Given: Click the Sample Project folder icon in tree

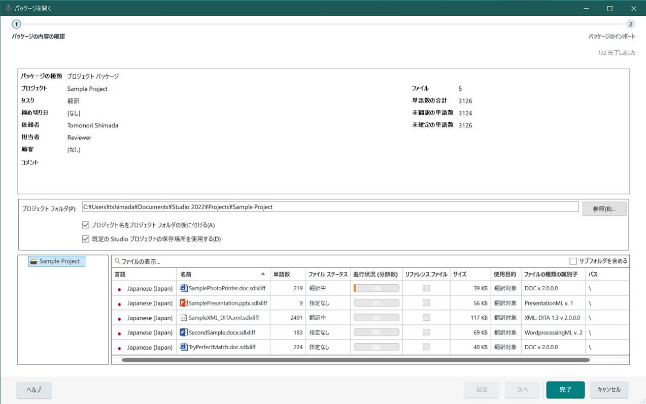Looking at the screenshot, I should [x=34, y=261].
